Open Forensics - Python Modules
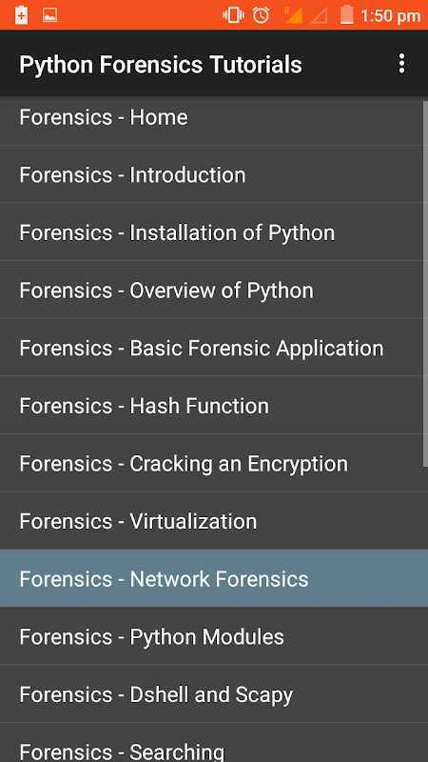 coord(211,636)
